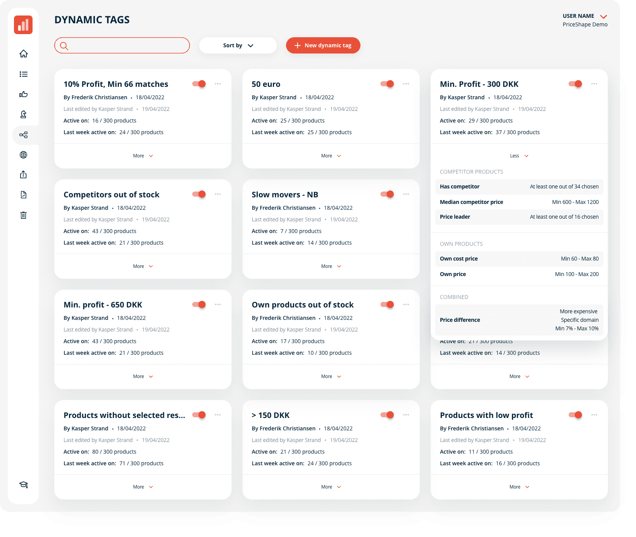The height and width of the screenshot is (537, 636).
Task: Expand More on 10% Profit, Min 66 matches
Action: [x=143, y=156]
